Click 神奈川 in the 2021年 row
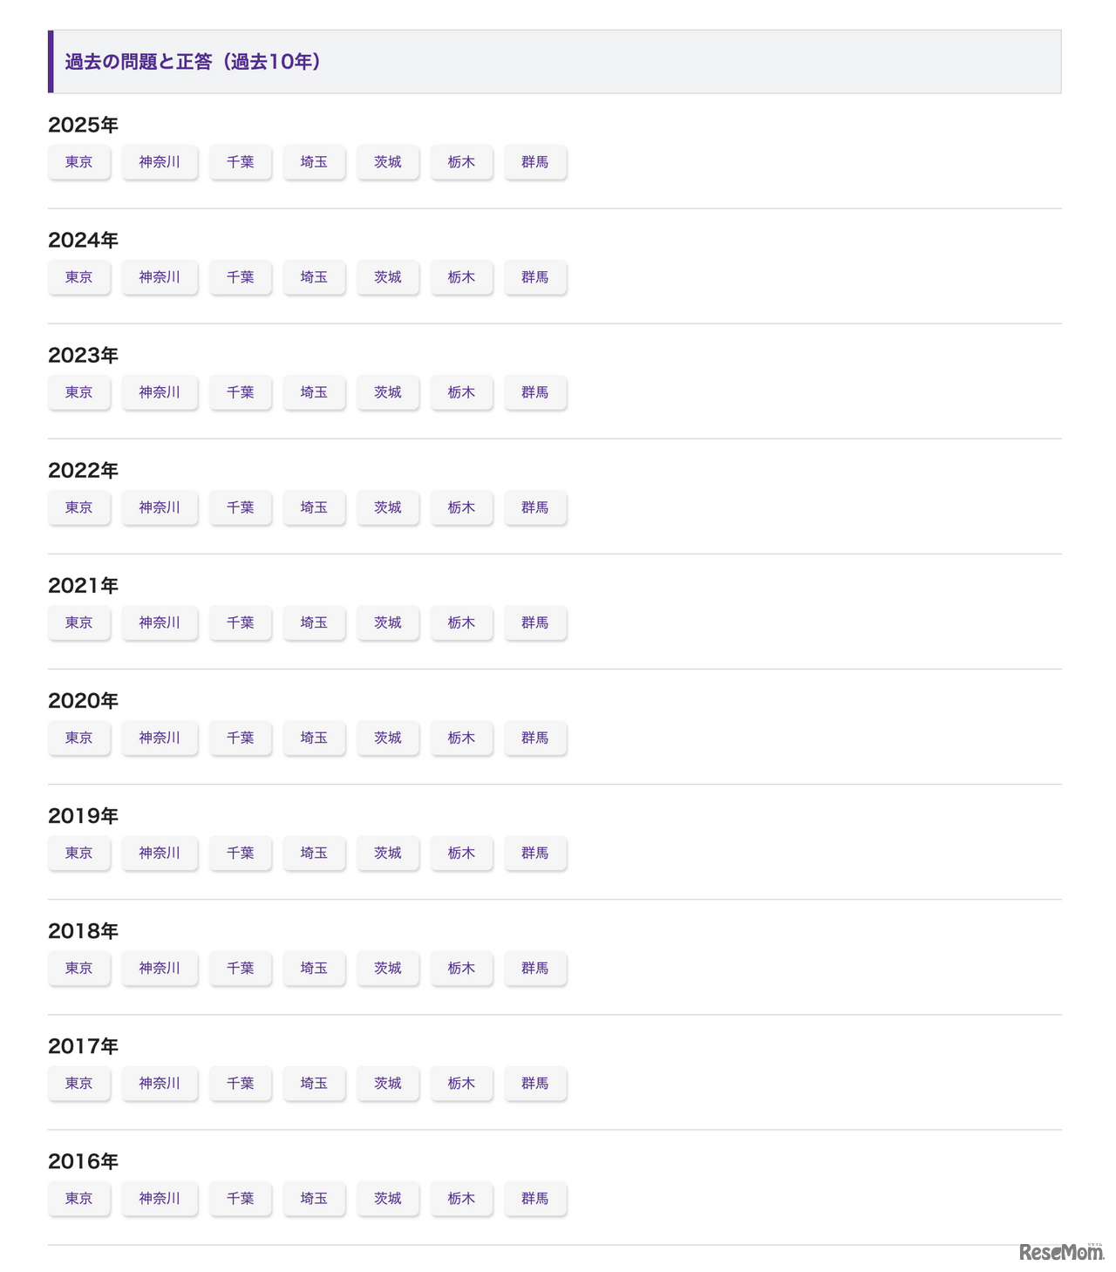 coord(160,622)
